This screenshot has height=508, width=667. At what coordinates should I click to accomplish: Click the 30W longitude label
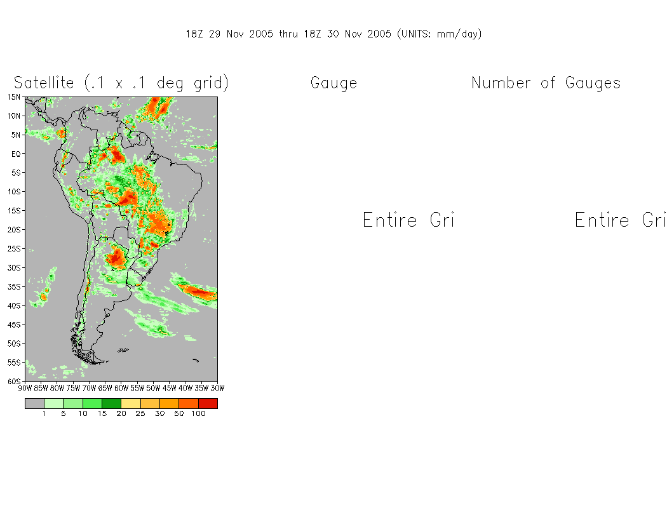217,388
